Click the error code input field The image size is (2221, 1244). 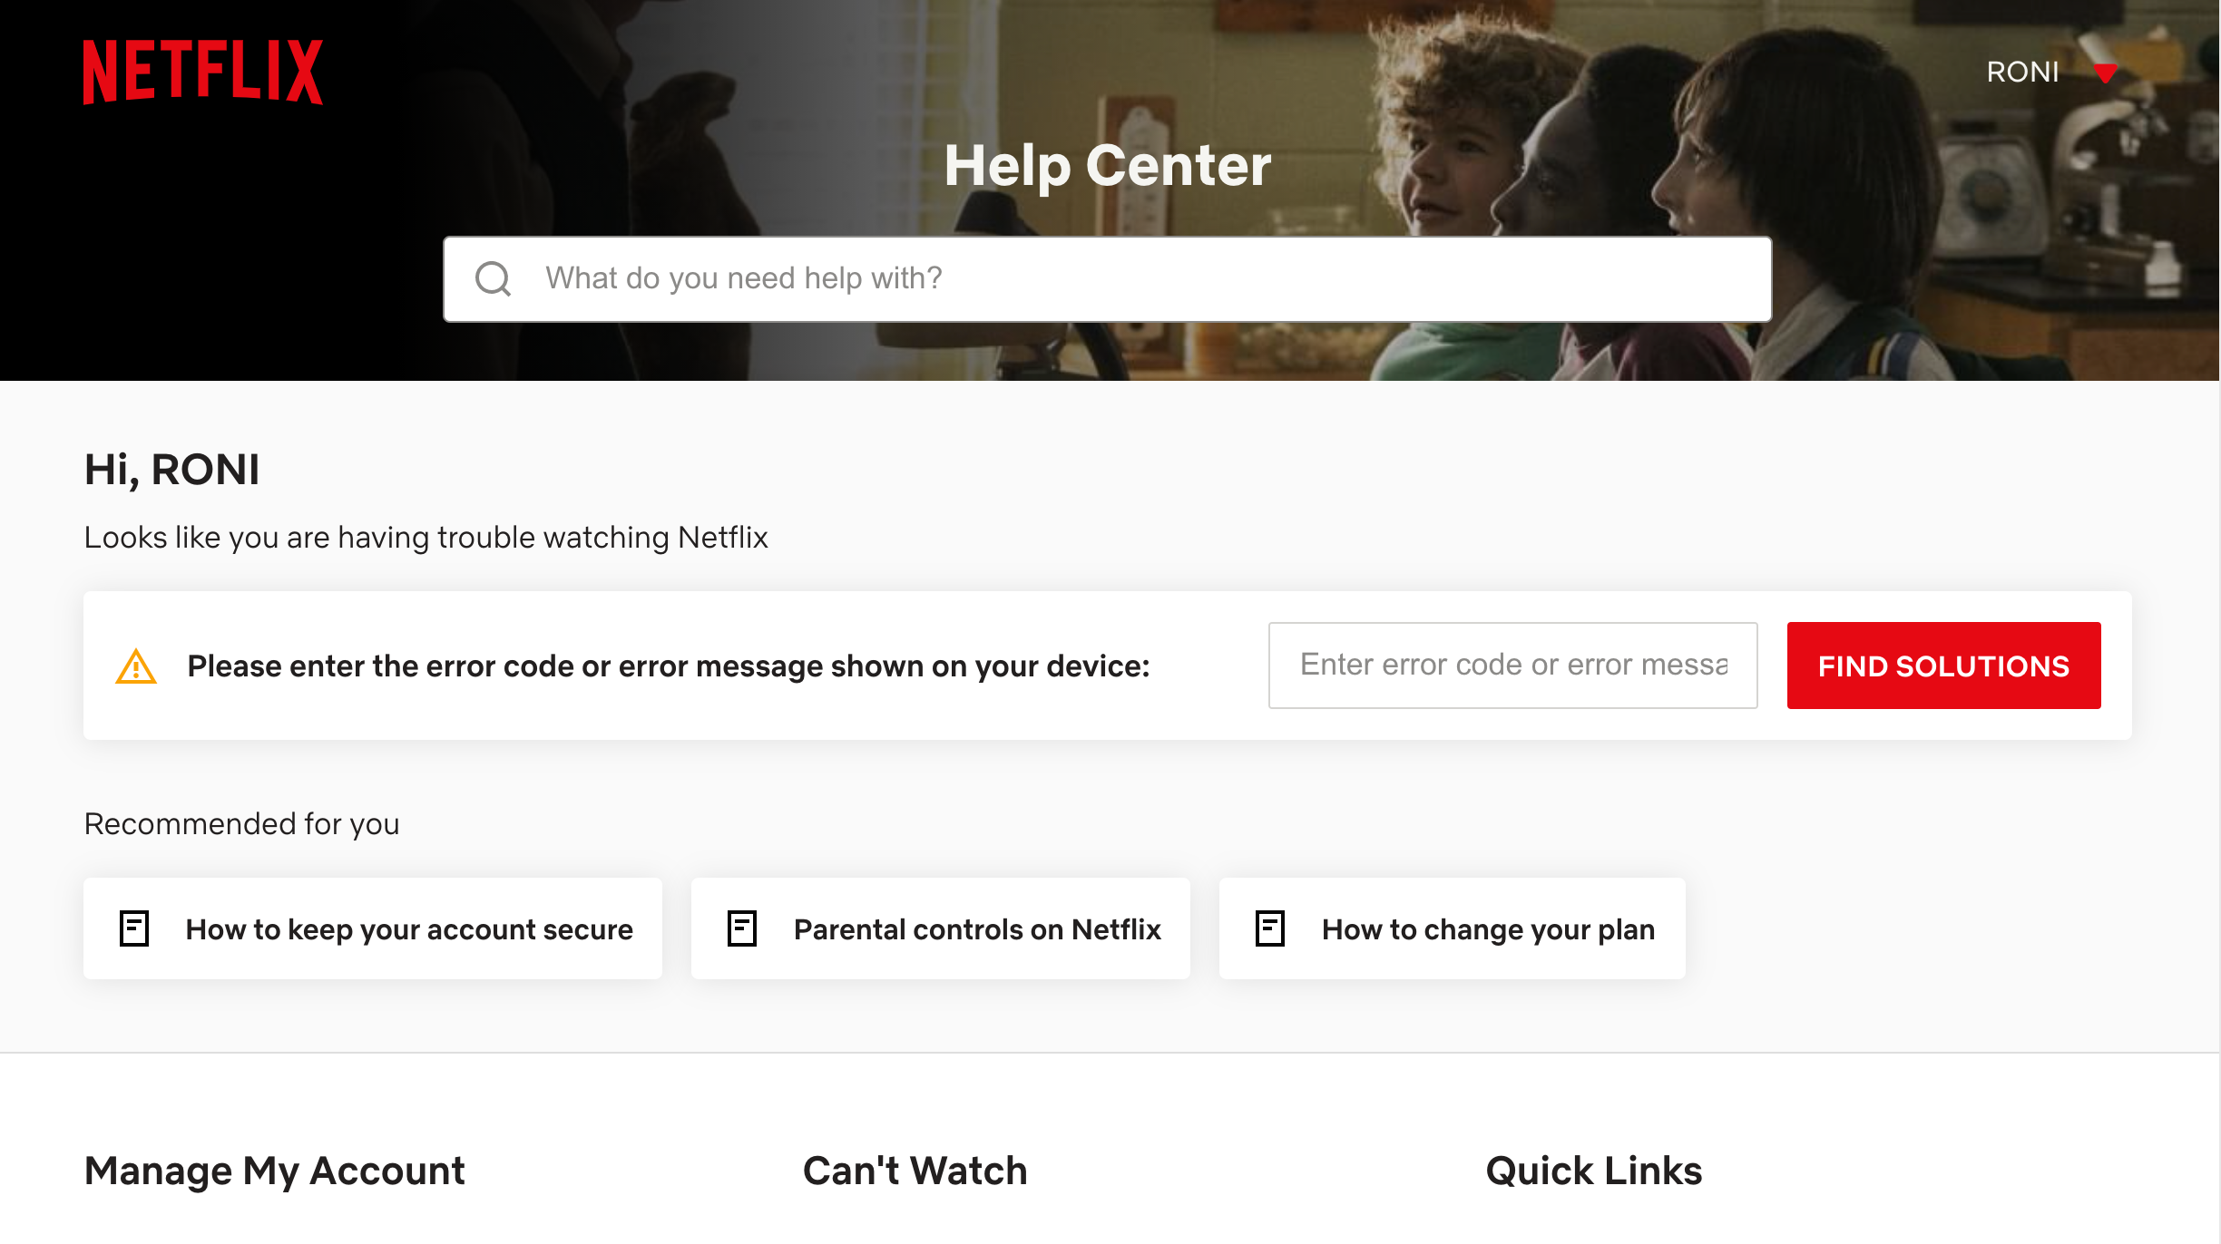pos(1512,665)
